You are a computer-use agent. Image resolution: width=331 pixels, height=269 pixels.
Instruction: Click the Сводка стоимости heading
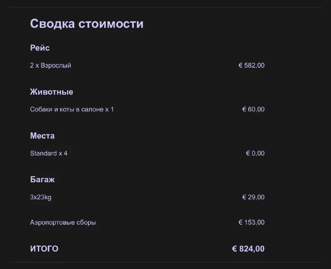point(86,24)
